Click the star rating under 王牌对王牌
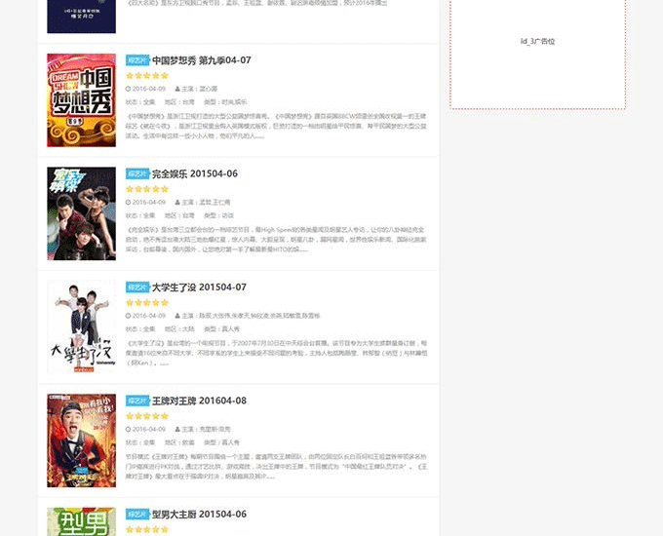The width and height of the screenshot is (663, 536). pos(147,416)
